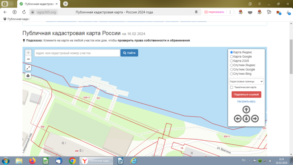
Task: Open browser main menu hamburger icon
Action: tap(259, 4)
